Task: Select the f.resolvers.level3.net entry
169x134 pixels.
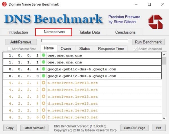Action: (x=82, y=117)
